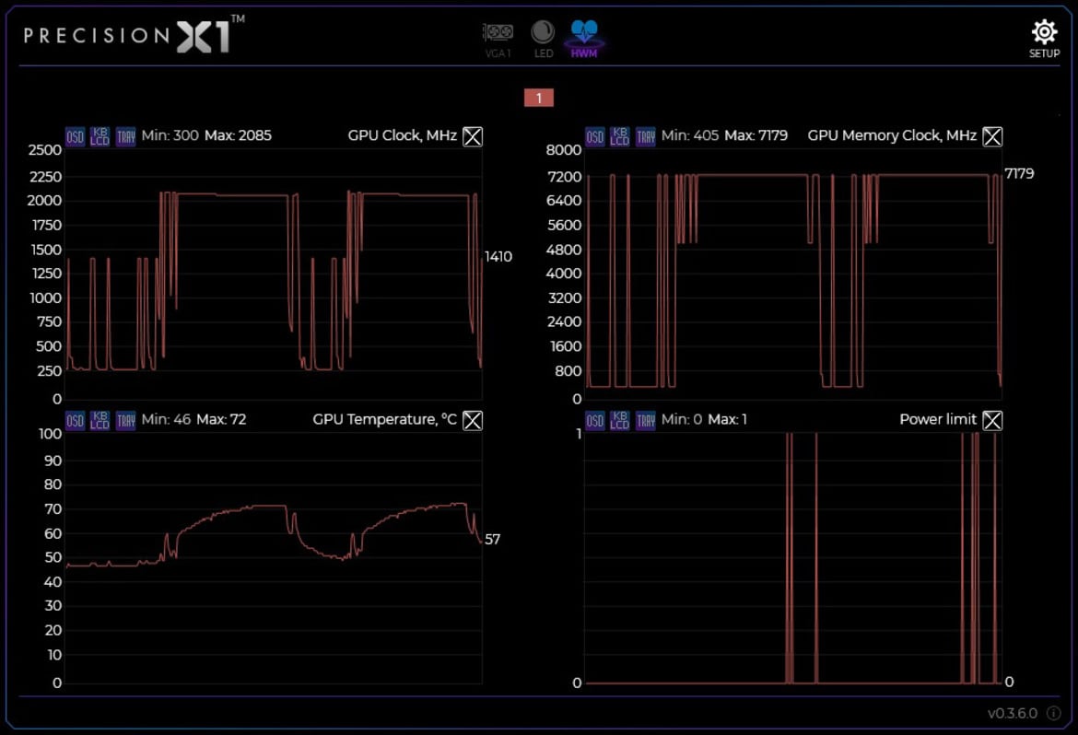The image size is (1078, 735).
Task: Toggle TRAY for GPU Memory Clock graph
Action: point(646,137)
